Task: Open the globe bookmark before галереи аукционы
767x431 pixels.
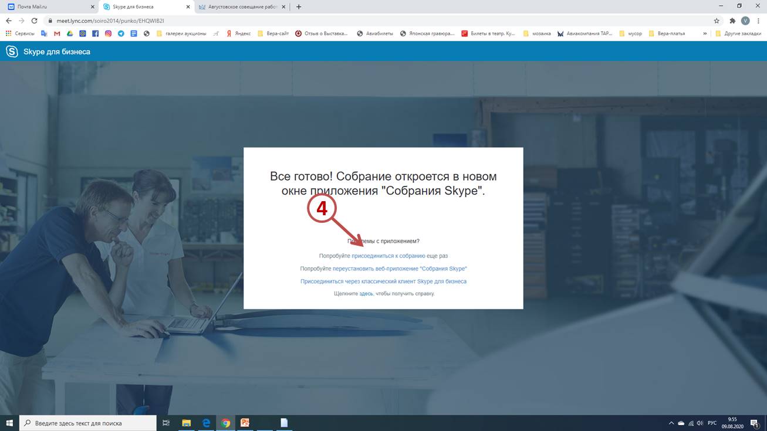Action: coord(147,33)
